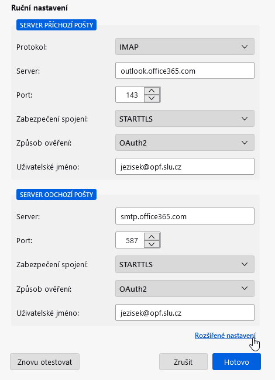
Task: Click the Znovu otestovat button
Action: [x=45, y=362]
